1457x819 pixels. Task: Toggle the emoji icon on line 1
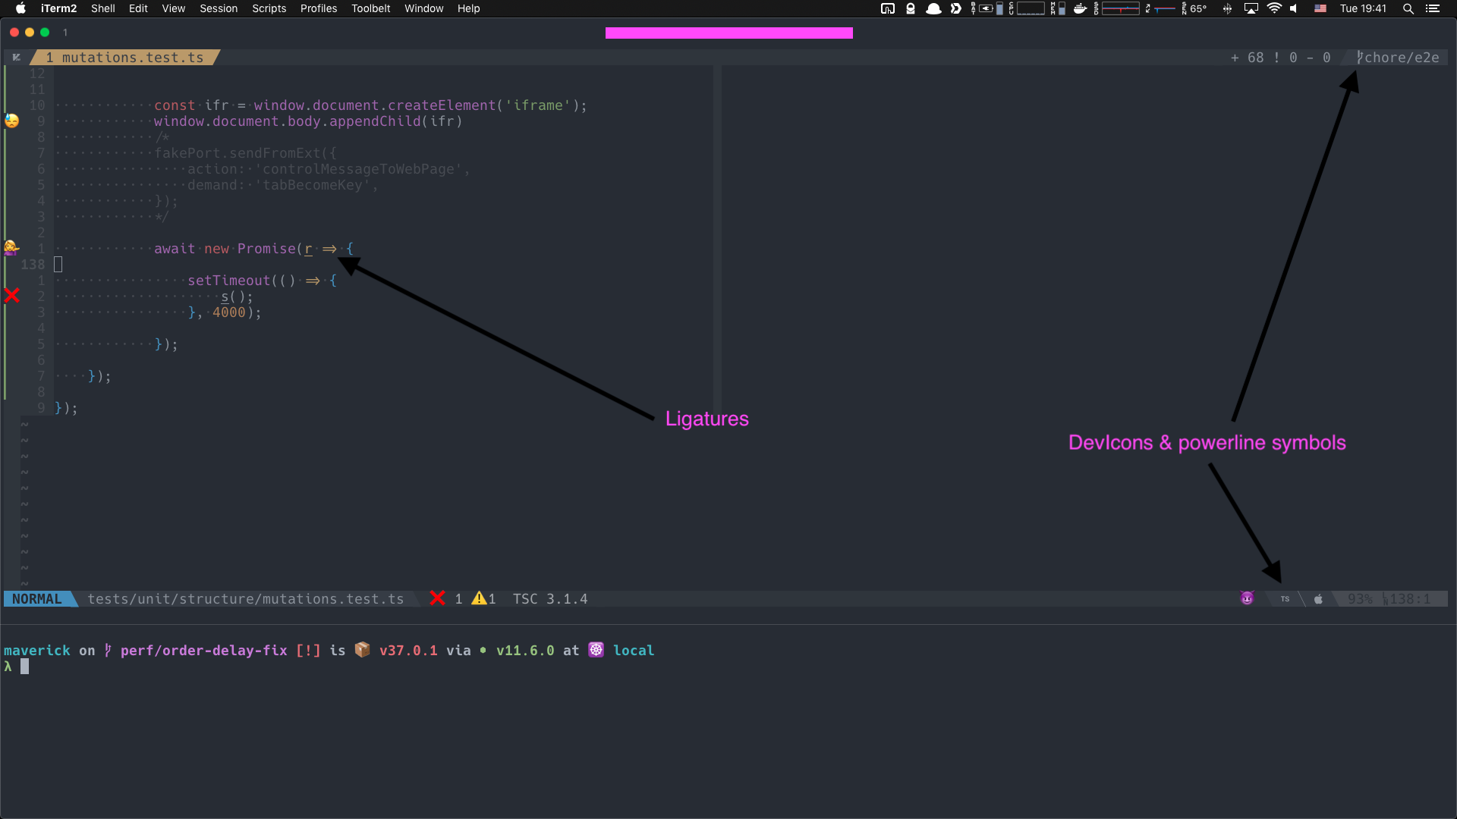coord(12,249)
